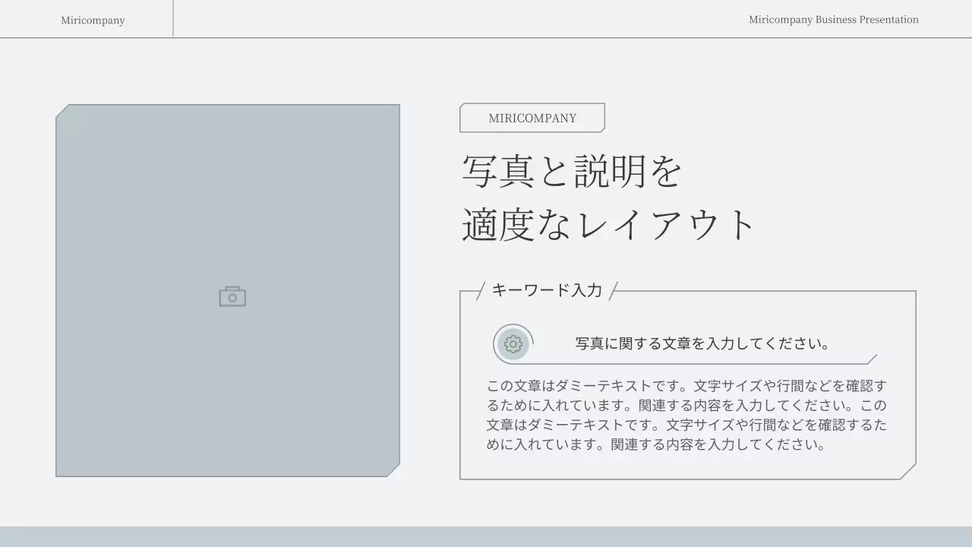Click the title 写真と説明を適度なレイアウト
The height and width of the screenshot is (547, 972).
point(607,198)
